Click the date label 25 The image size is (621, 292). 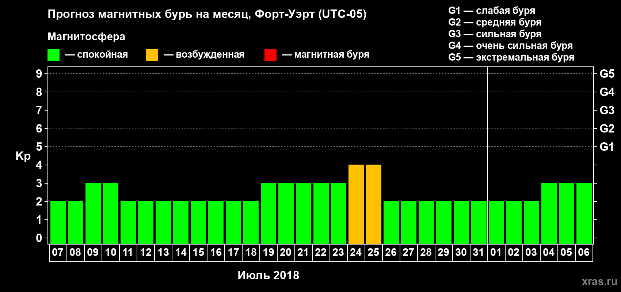coord(373,252)
